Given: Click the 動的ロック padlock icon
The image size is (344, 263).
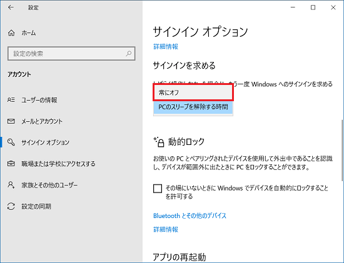Looking at the screenshot, I should pos(159,142).
